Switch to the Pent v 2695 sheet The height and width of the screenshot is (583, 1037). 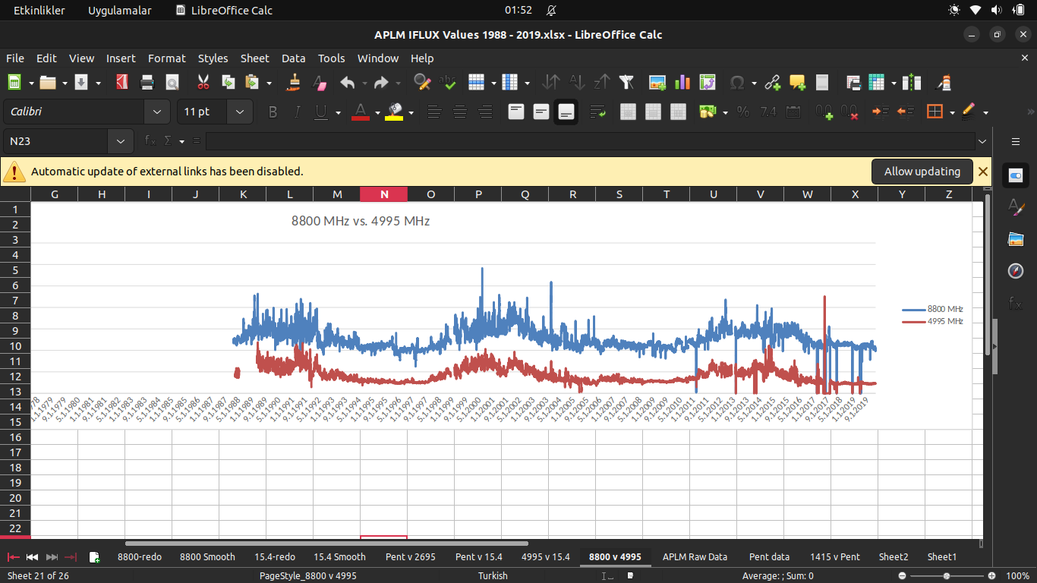coord(410,557)
